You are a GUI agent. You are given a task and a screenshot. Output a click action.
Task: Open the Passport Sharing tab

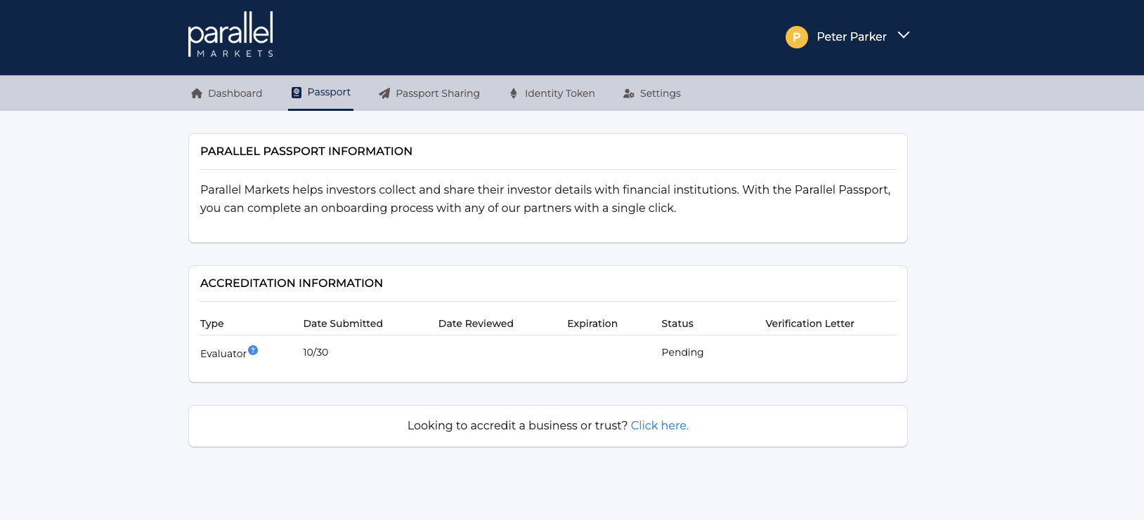coord(429,93)
